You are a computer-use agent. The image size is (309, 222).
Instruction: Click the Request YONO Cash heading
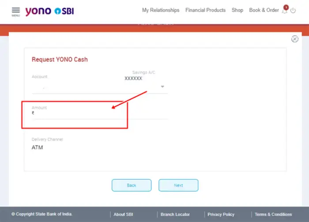(60, 60)
